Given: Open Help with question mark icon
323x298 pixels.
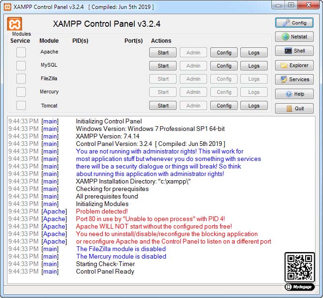Looking at the screenshot, I should [294, 94].
